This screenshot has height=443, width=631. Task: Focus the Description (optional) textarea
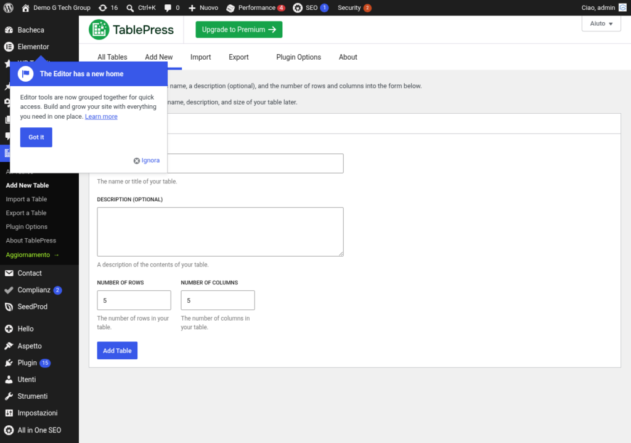pyautogui.click(x=220, y=232)
